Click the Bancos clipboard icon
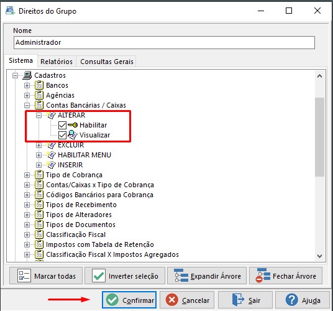Viewport: 333px width, 311px height. (x=39, y=85)
